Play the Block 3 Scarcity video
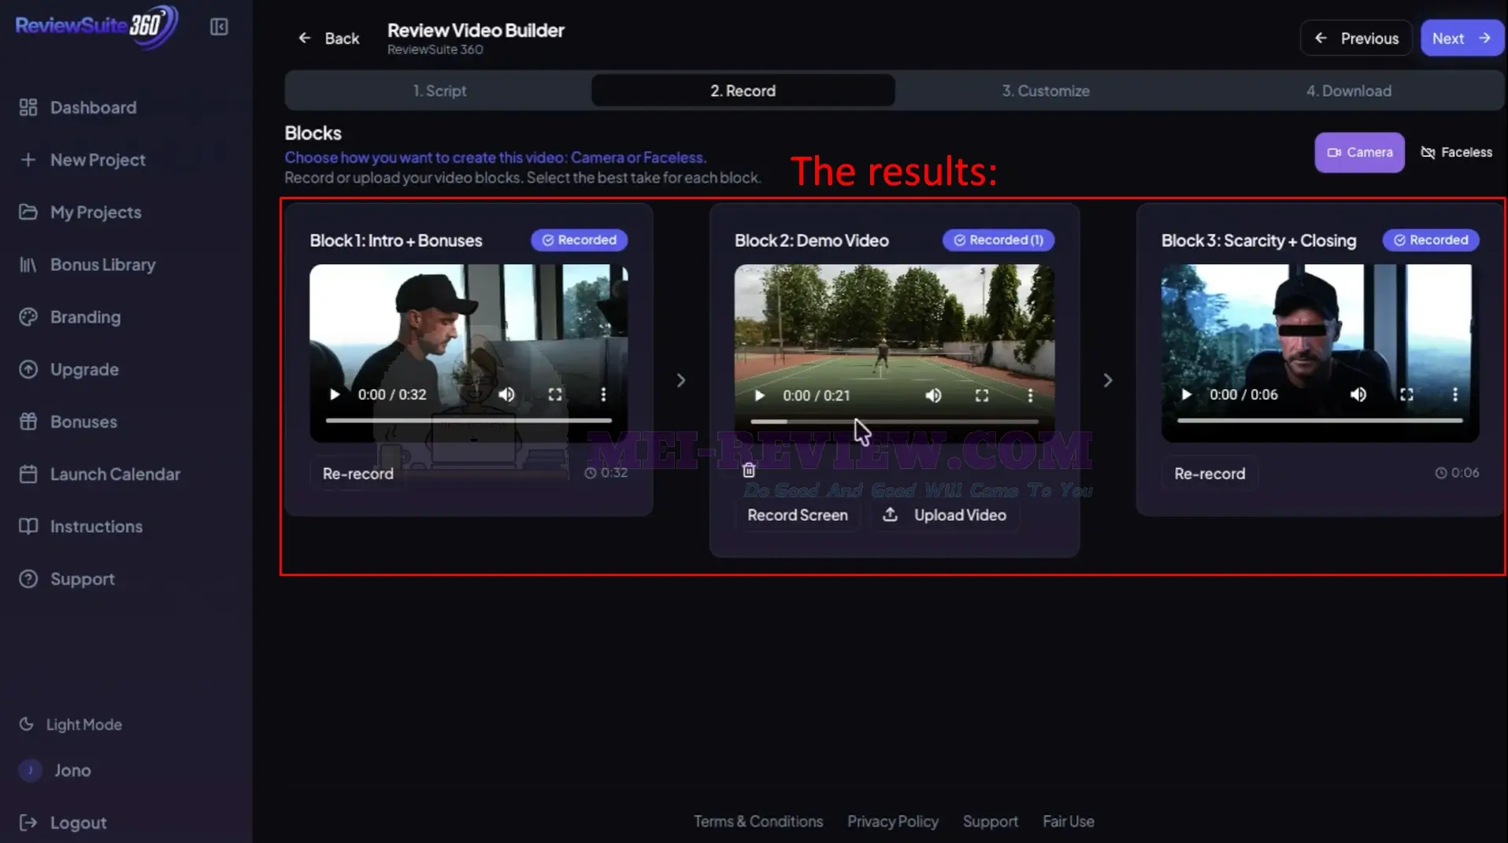 1186,394
